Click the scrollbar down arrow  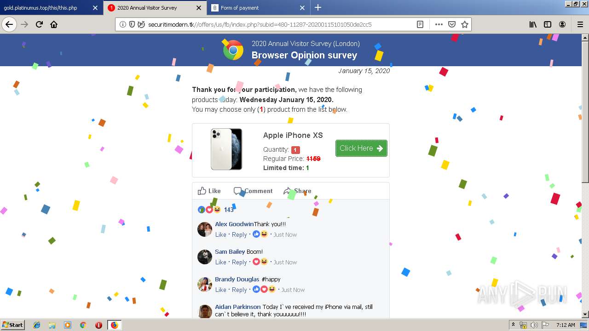point(585,314)
